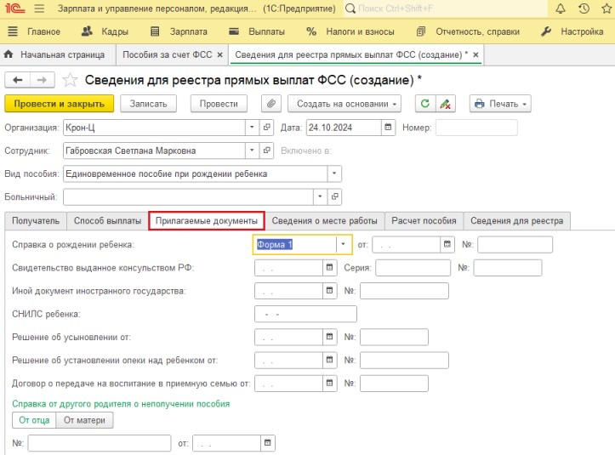Click Провести и закрыть button
615x455 pixels.
point(60,104)
